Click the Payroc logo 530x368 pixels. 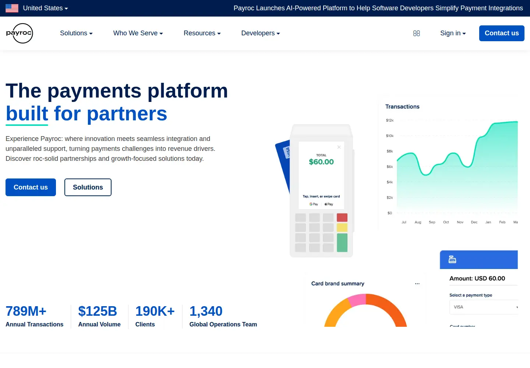coord(20,33)
